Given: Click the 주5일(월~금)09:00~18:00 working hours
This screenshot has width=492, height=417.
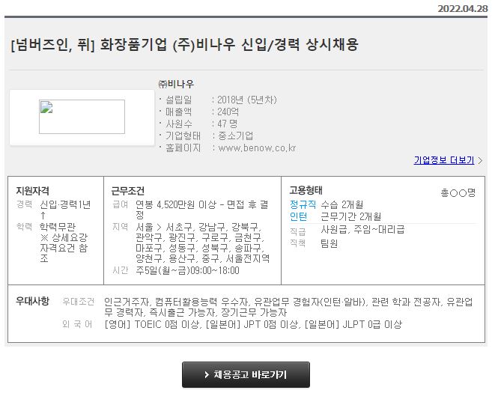Looking at the screenshot, I should pyautogui.click(x=187, y=270).
